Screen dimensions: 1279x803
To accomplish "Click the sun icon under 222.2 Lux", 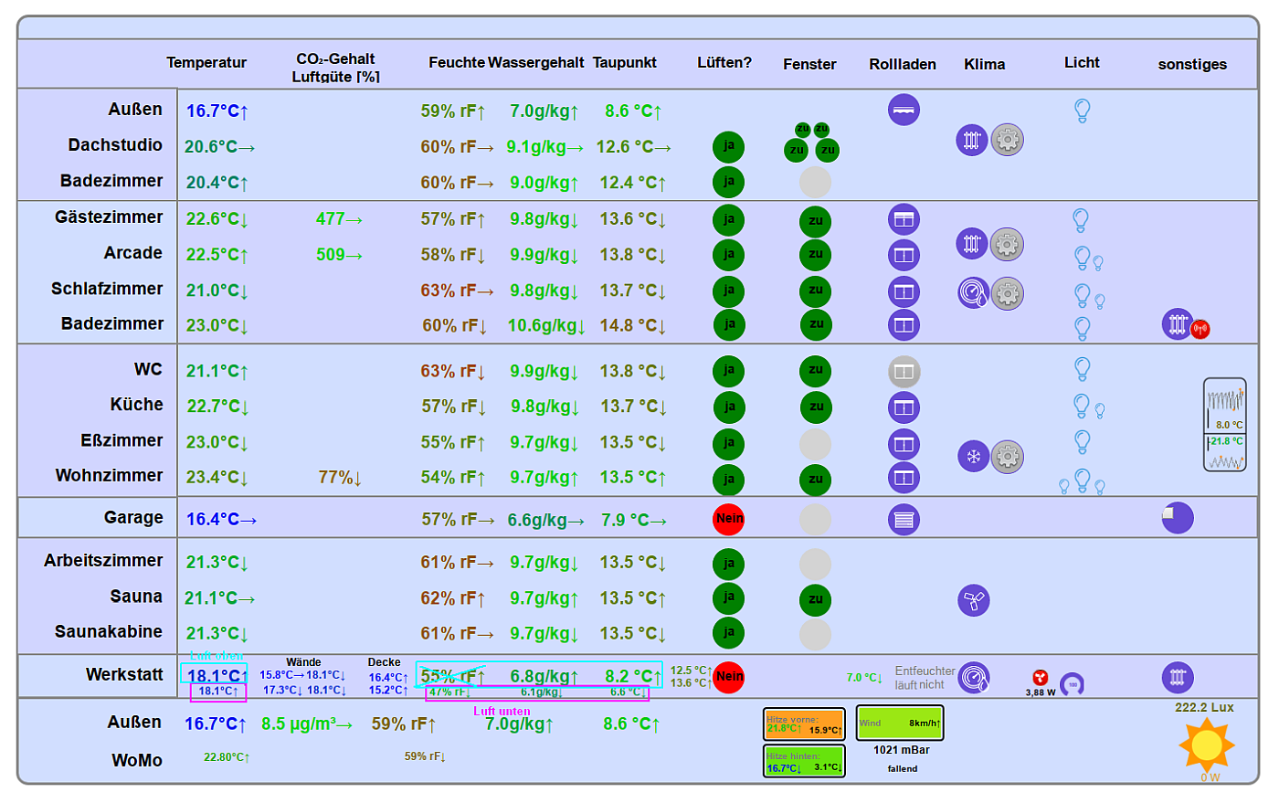I will tap(1207, 745).
